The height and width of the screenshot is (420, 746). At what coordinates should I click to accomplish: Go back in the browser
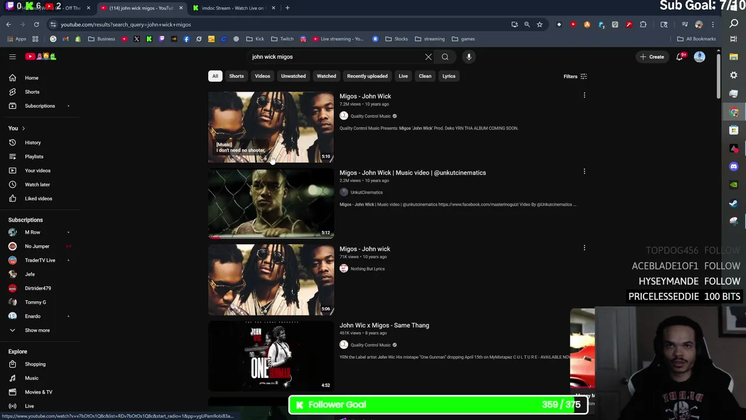8,24
